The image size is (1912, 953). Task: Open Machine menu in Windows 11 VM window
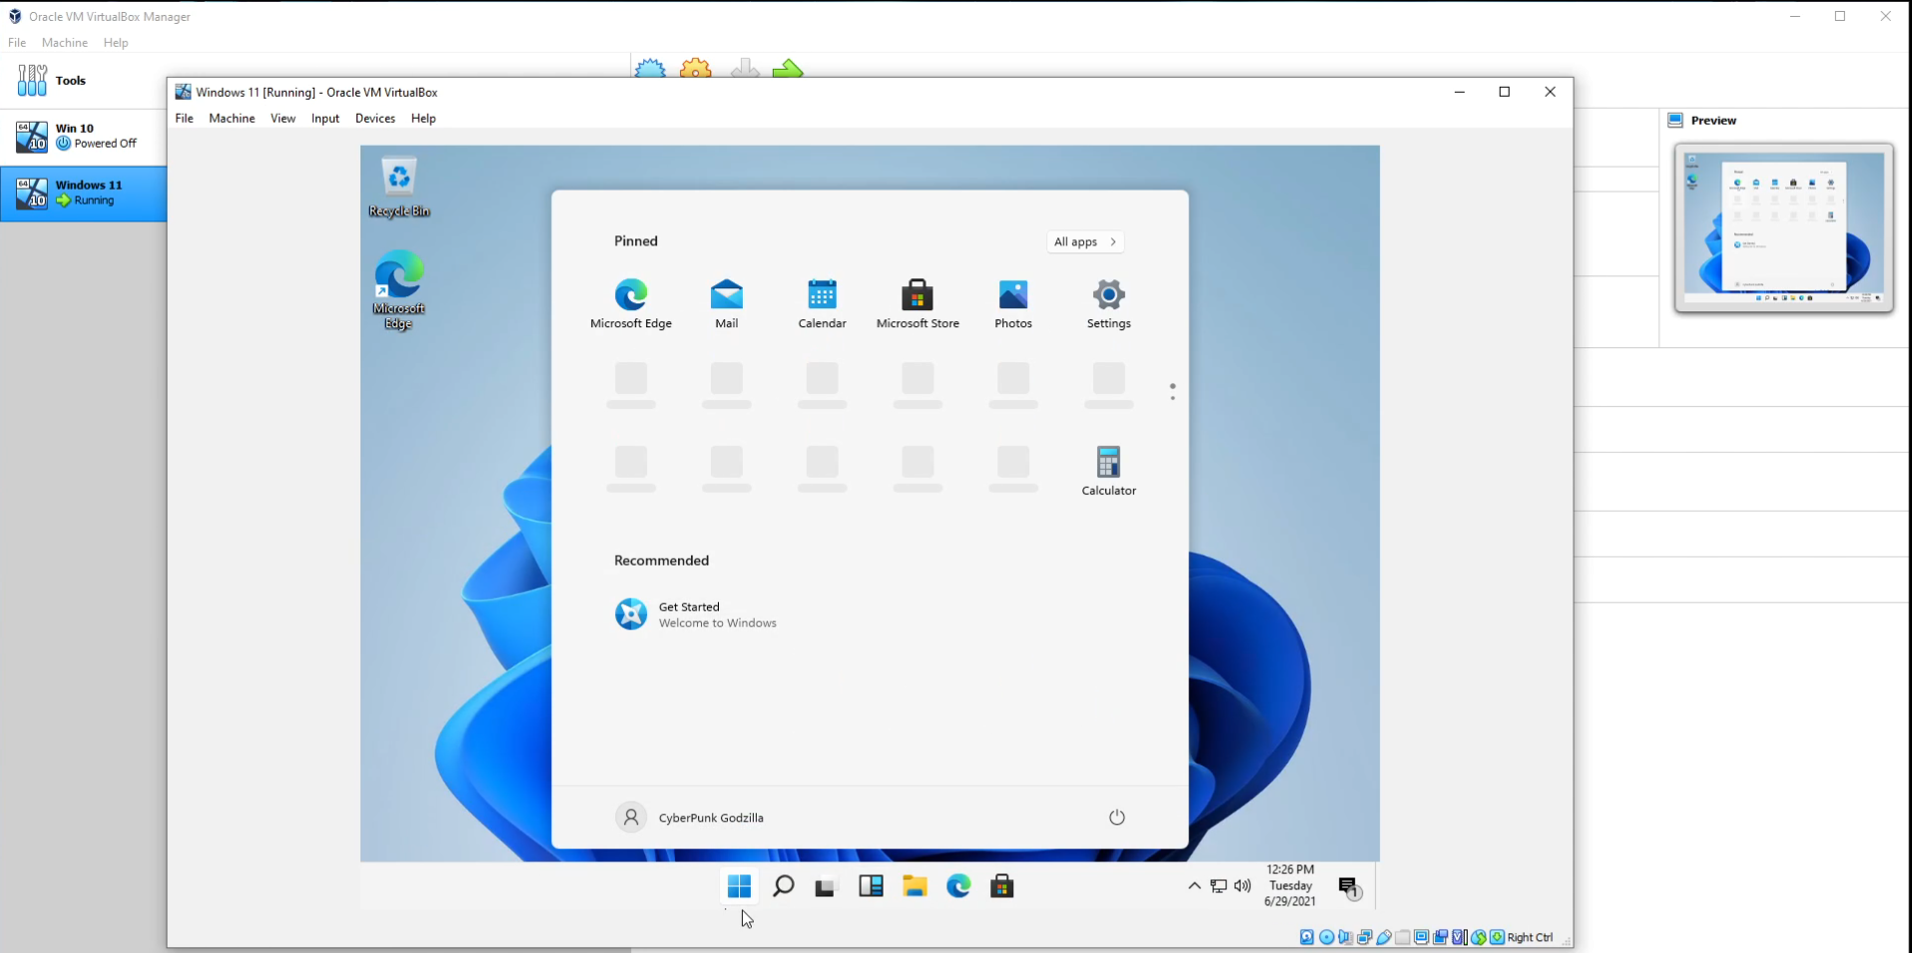(x=232, y=118)
